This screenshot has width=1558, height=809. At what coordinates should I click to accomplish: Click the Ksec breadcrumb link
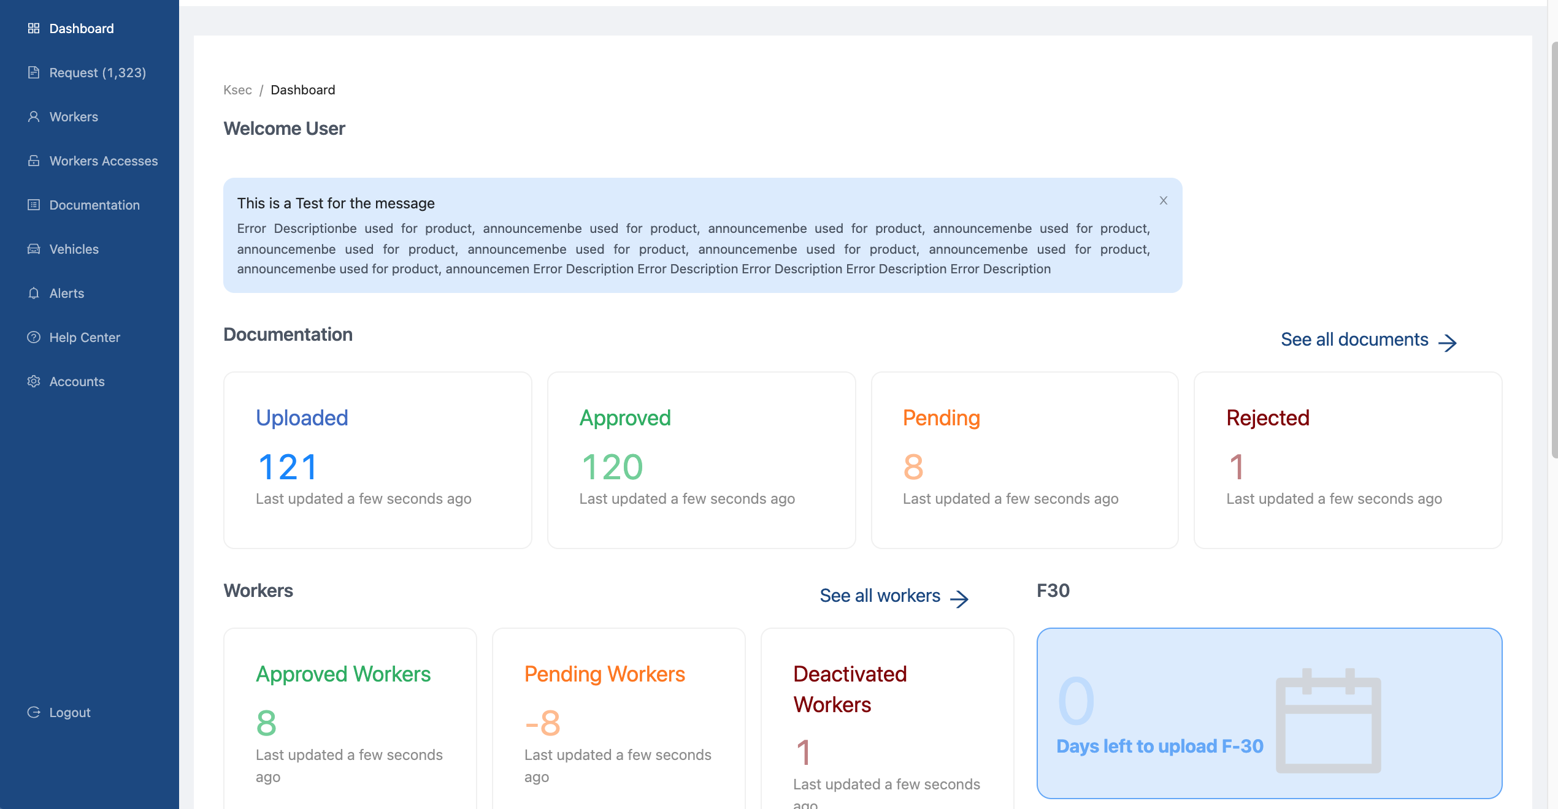click(x=237, y=90)
